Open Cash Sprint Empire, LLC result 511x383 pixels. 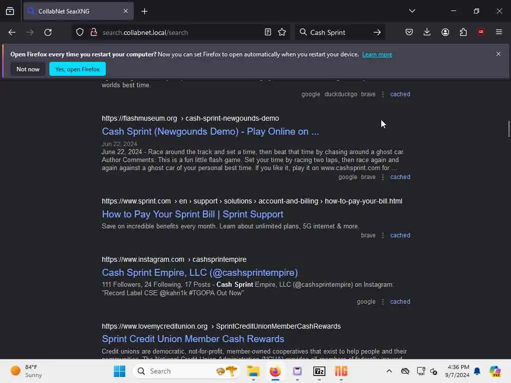[x=200, y=273]
